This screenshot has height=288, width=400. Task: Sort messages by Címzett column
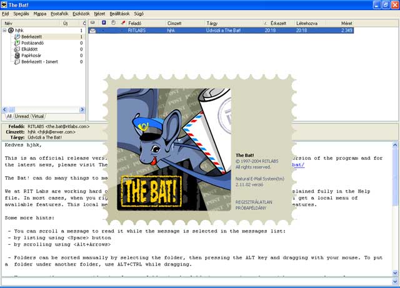coord(174,23)
